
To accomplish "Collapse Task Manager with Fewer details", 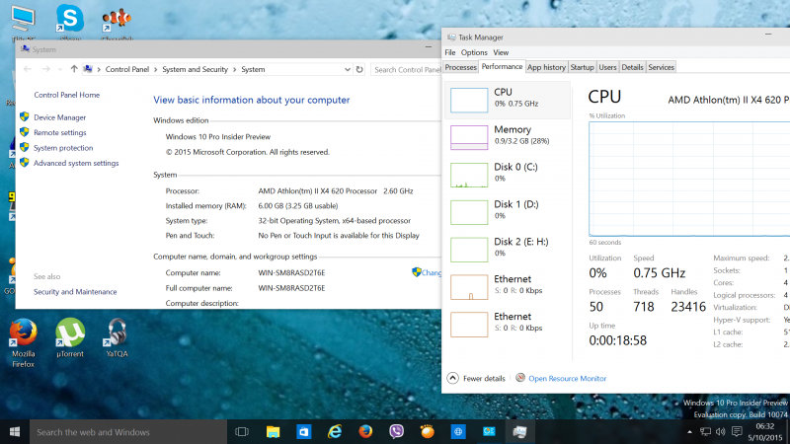I will (476, 378).
